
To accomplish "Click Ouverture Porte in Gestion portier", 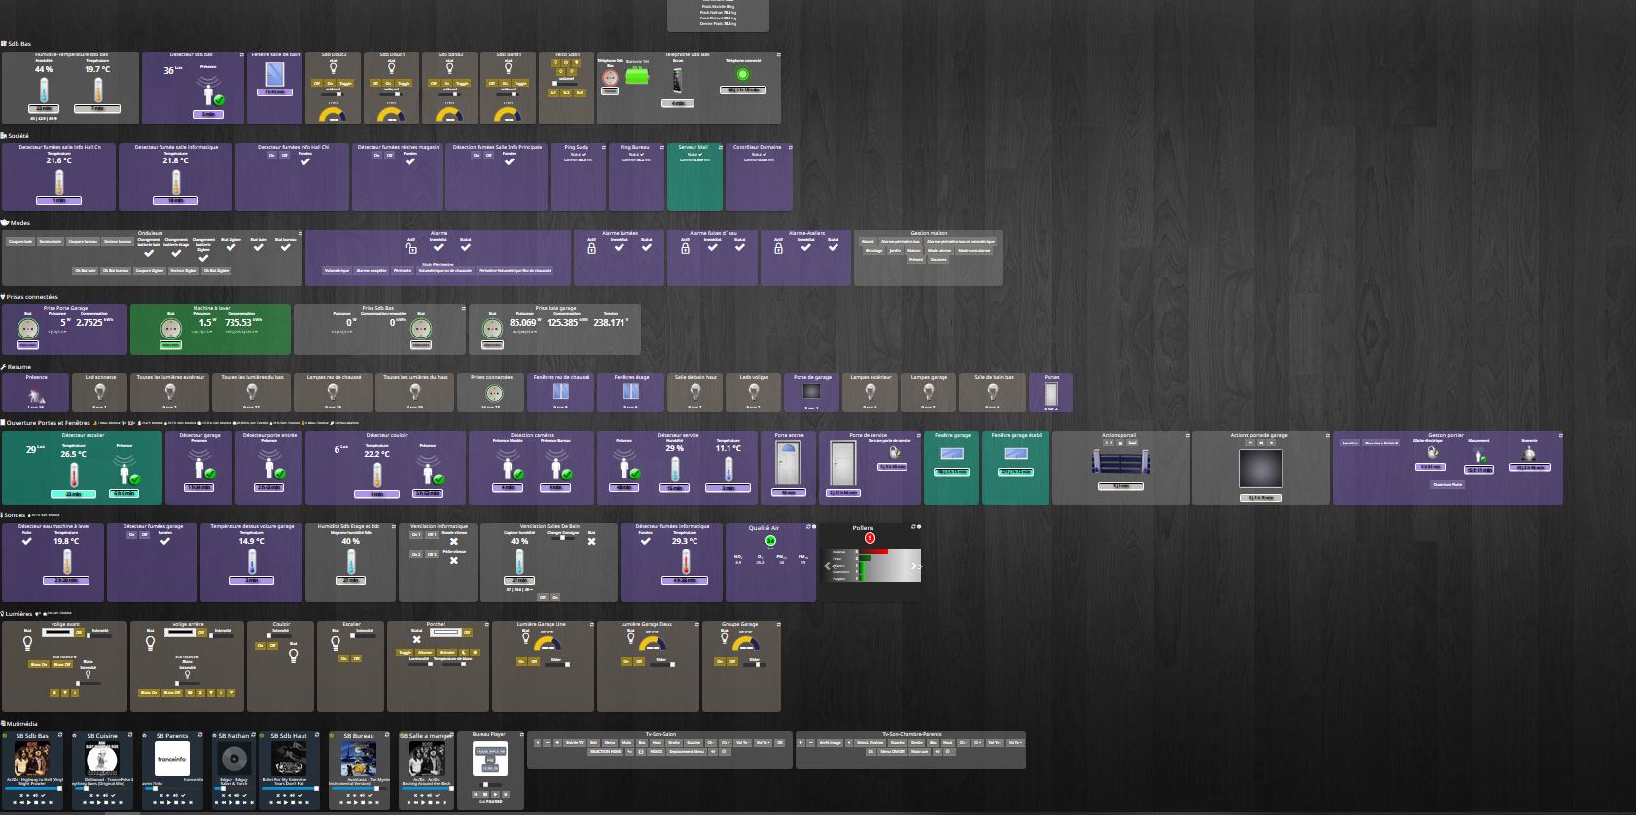I will (1447, 484).
